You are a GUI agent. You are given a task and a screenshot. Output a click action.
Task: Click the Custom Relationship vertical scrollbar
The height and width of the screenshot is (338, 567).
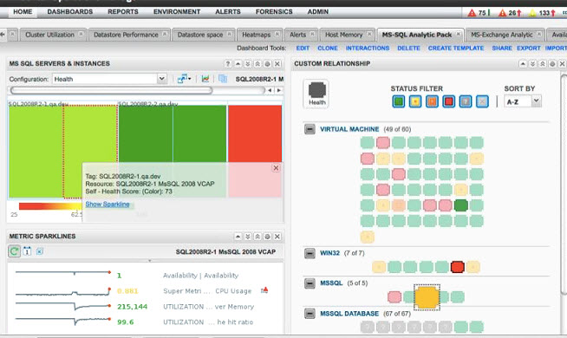tap(564, 184)
